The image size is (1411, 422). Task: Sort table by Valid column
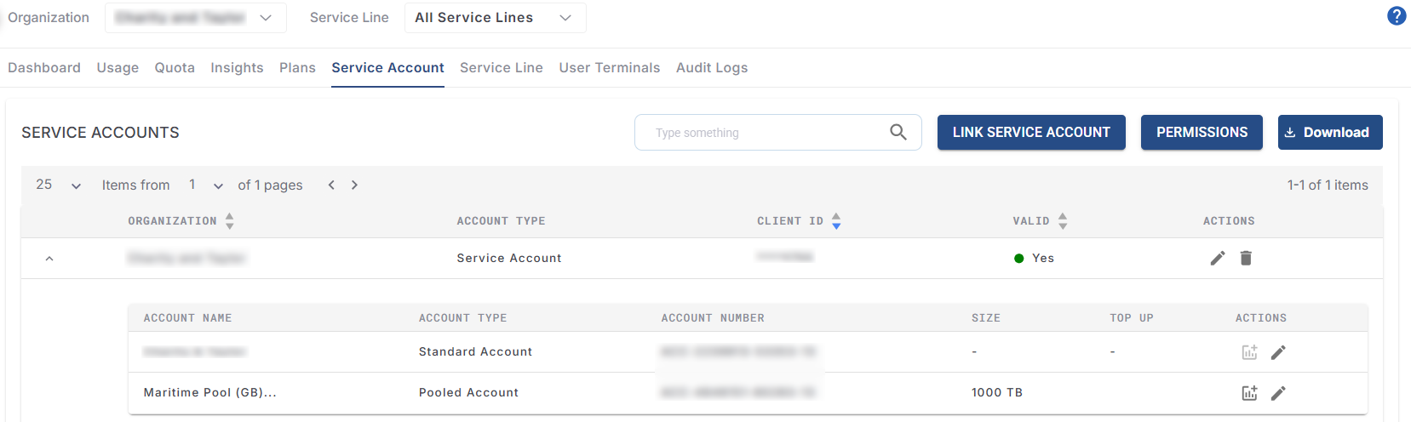coord(1063,221)
